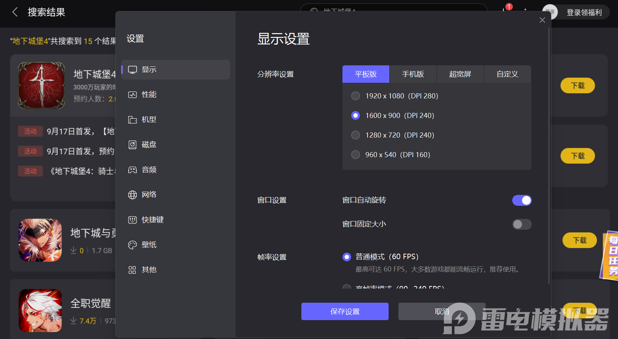
Task: Open the 磁盘 settings panel
Action: pos(149,144)
